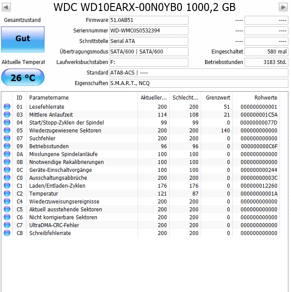The height and width of the screenshot is (292, 291).
Task: Click status icon for Nicht korrigierbare Sektoren
Action: tap(7, 217)
